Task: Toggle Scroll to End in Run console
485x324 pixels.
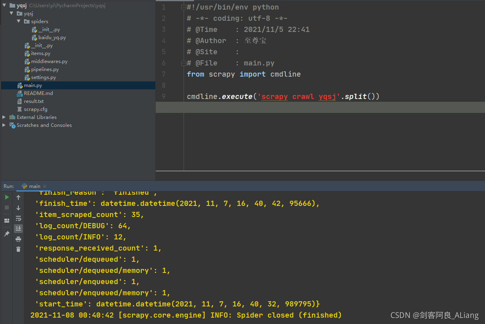Action: 18,229
